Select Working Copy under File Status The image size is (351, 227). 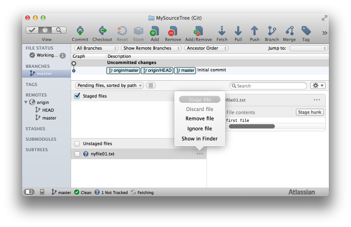[47, 55]
